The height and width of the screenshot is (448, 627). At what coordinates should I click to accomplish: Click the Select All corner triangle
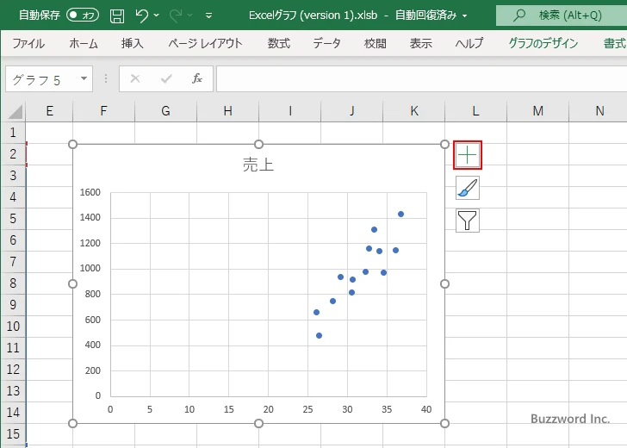pyautogui.click(x=16, y=111)
